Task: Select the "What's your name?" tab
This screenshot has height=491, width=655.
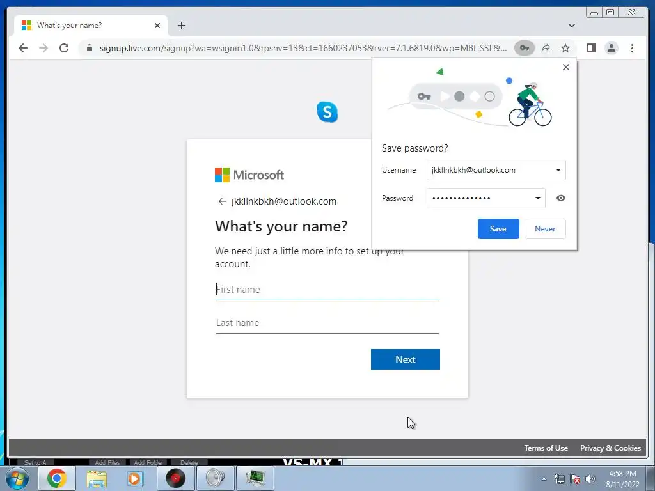Action: (91, 26)
